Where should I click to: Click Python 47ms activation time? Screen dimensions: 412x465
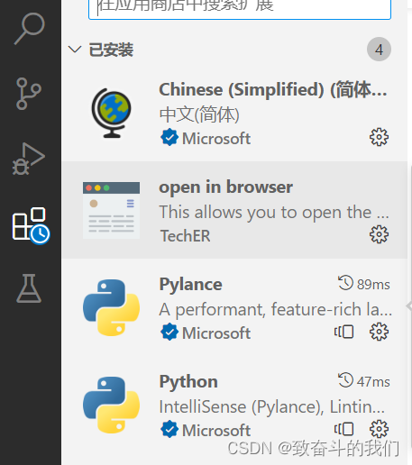pos(364,381)
